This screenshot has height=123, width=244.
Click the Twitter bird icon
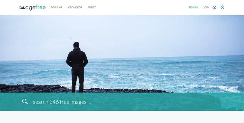(x=222, y=7)
